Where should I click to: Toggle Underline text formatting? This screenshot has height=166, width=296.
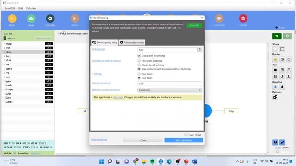289,77
